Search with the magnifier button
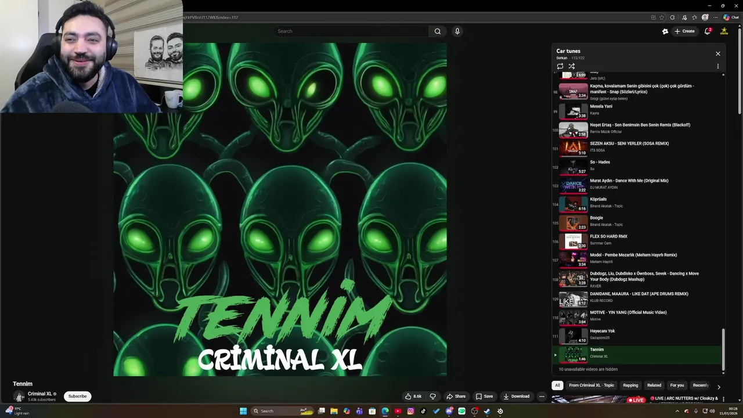Image resolution: width=743 pixels, height=418 pixels. point(438,31)
